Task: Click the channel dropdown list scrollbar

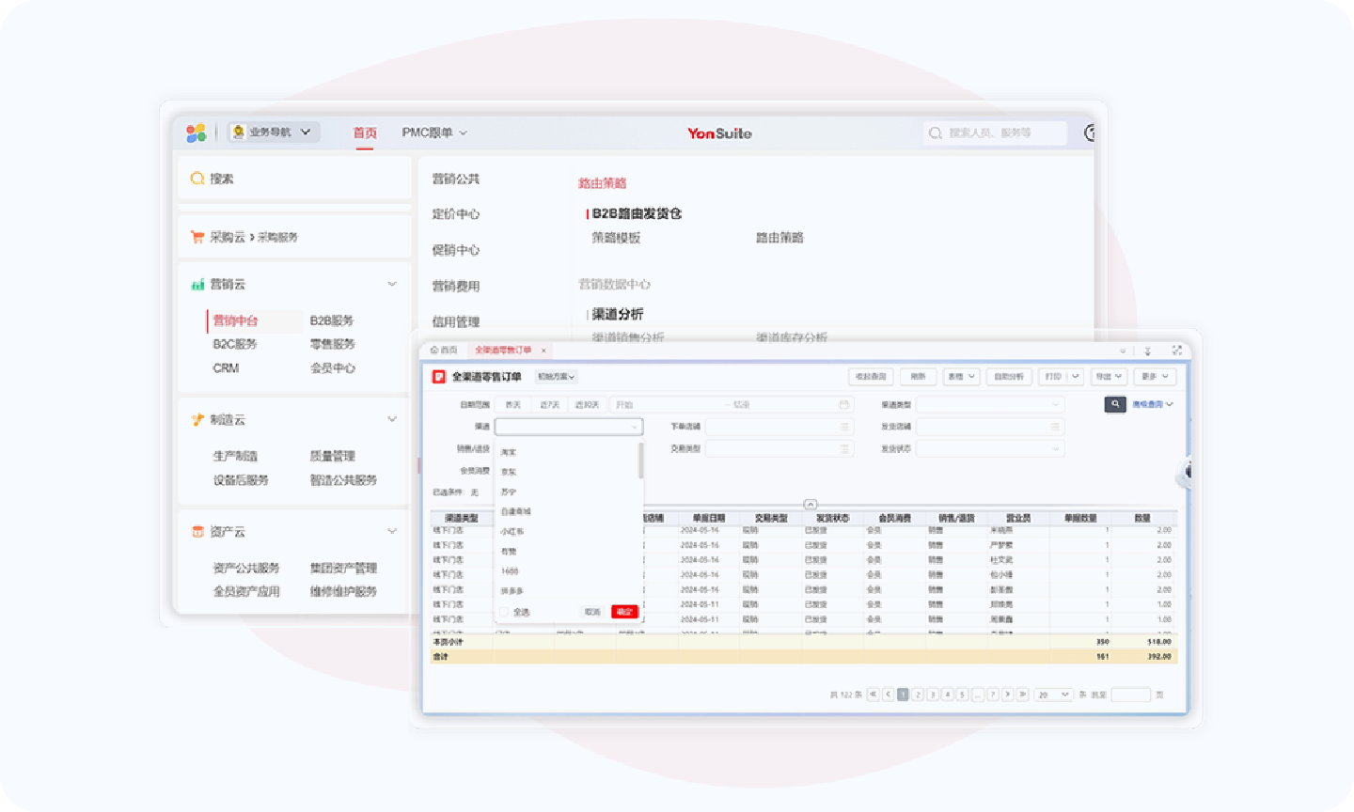Action: click(x=641, y=461)
